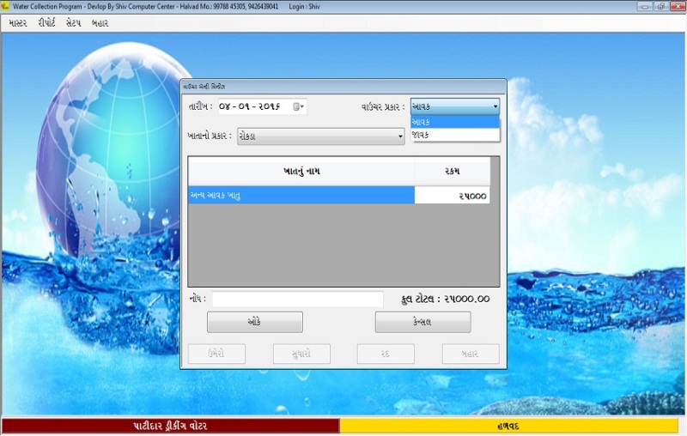Click into the નોંધ note field
687x436 pixels.
pos(297,299)
